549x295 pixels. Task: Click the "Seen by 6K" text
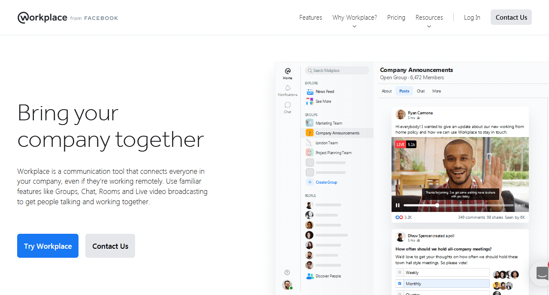pyautogui.click(x=515, y=218)
